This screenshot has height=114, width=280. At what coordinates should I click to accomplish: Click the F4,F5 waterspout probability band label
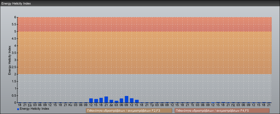(222, 111)
